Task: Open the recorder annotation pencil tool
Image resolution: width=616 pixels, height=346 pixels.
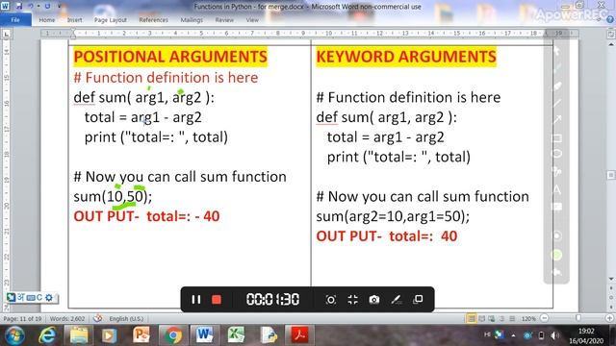Action: (396, 300)
